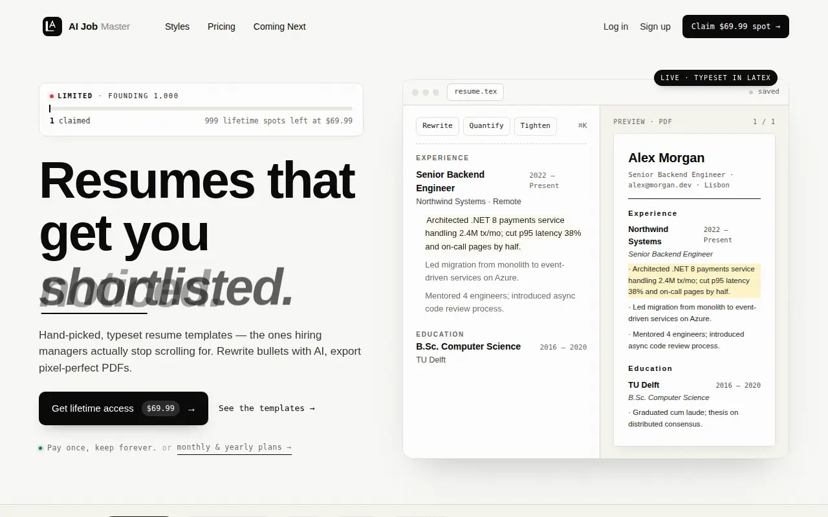Select the monolith migration bullet in editor

click(x=495, y=271)
